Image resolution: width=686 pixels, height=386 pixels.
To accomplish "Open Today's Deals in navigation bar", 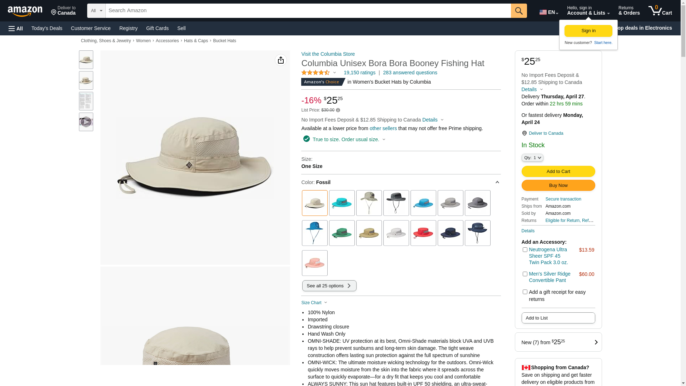I will [47, 28].
